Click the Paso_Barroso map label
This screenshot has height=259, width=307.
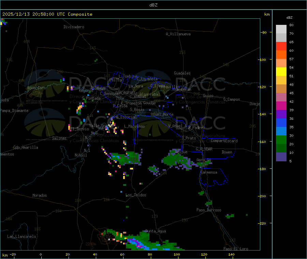(209, 210)
